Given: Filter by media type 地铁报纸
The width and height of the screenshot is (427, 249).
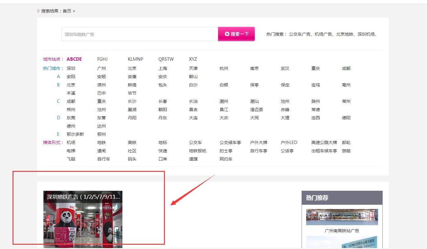Looking at the screenshot, I should point(198,151).
